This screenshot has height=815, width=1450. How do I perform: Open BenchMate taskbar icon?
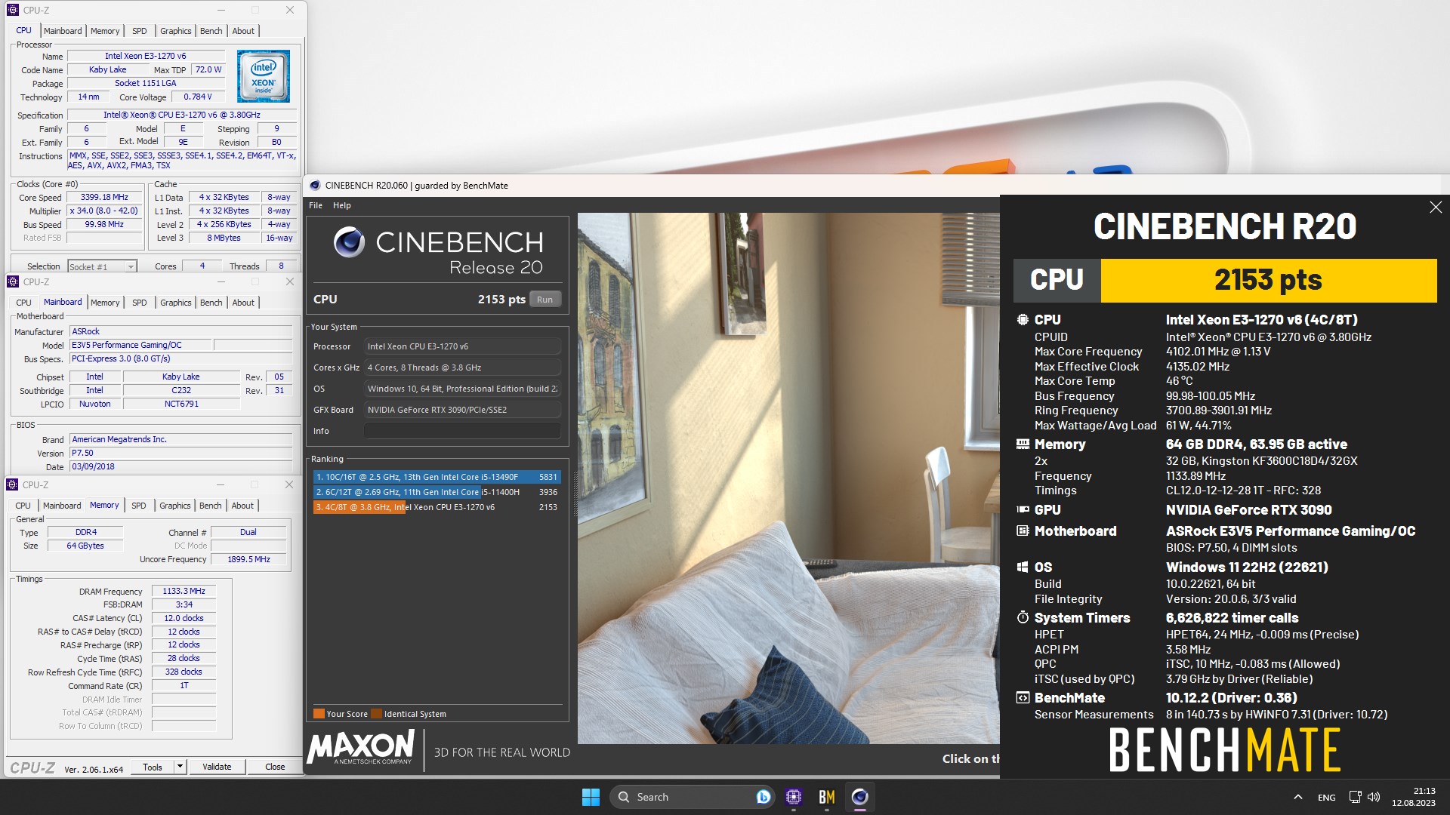tap(826, 797)
